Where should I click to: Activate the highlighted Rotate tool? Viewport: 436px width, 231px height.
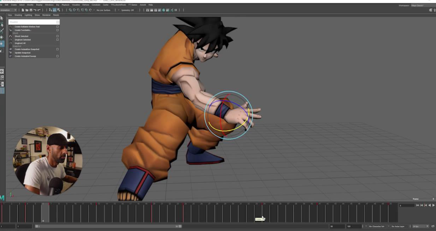point(2,44)
